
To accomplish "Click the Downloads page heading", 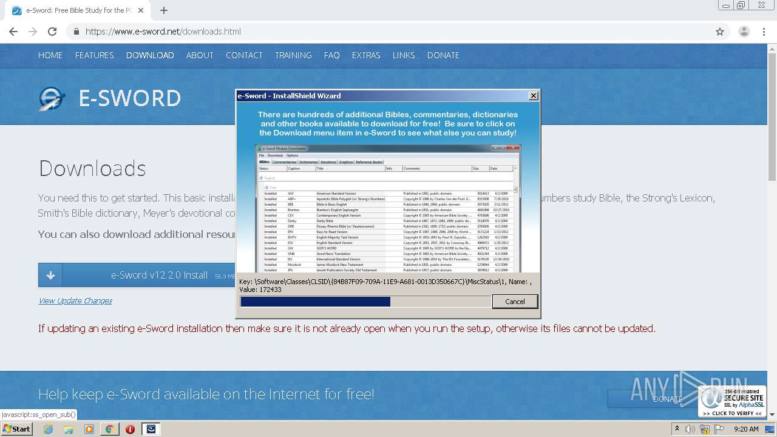I will 92,168.
